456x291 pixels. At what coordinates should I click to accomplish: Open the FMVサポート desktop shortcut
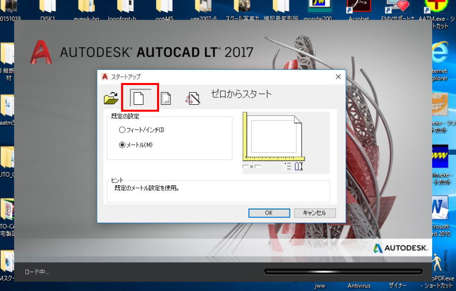(x=398, y=10)
